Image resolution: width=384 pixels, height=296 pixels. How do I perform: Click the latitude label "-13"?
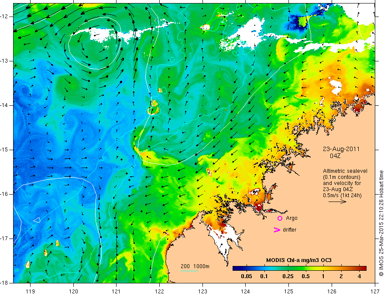pyautogui.click(x=5, y=61)
